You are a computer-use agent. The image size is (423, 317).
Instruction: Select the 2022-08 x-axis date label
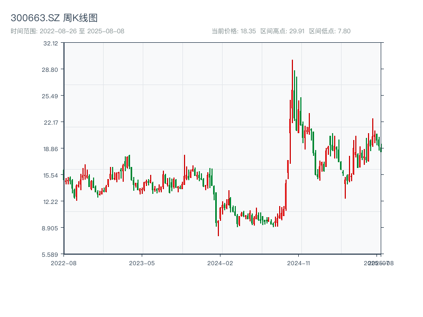(x=63, y=263)
